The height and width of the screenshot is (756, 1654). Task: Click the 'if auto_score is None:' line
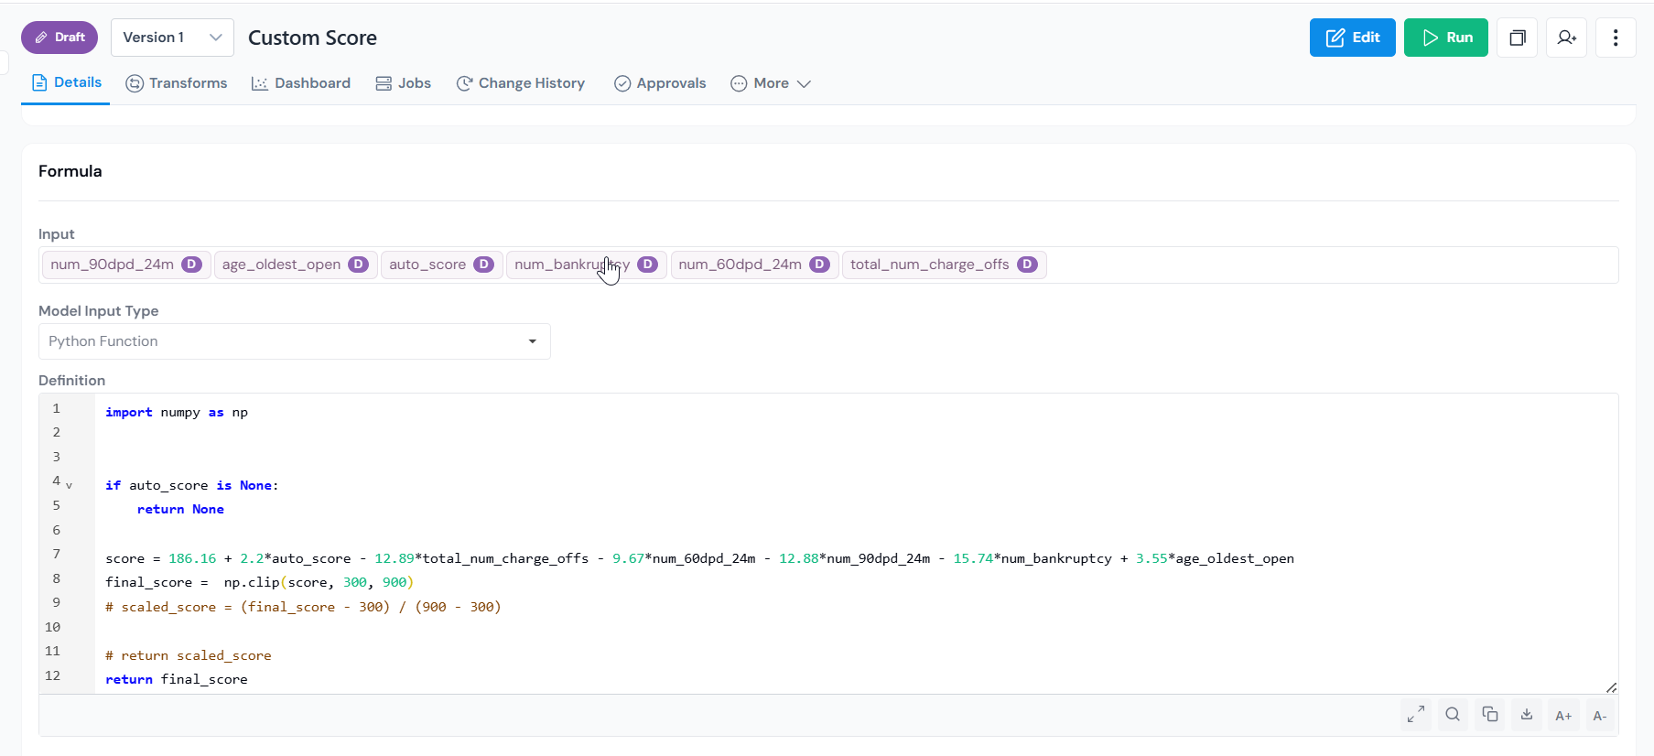coord(192,486)
